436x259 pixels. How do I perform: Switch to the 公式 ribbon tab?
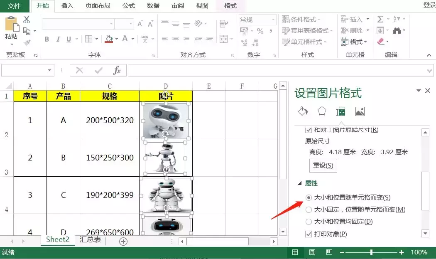[128, 5]
